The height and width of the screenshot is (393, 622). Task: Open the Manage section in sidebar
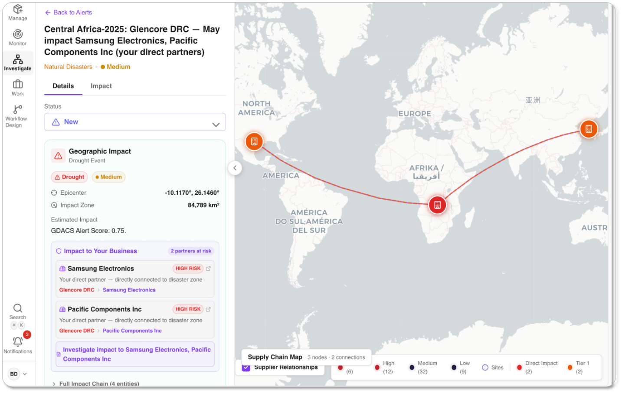tap(17, 12)
